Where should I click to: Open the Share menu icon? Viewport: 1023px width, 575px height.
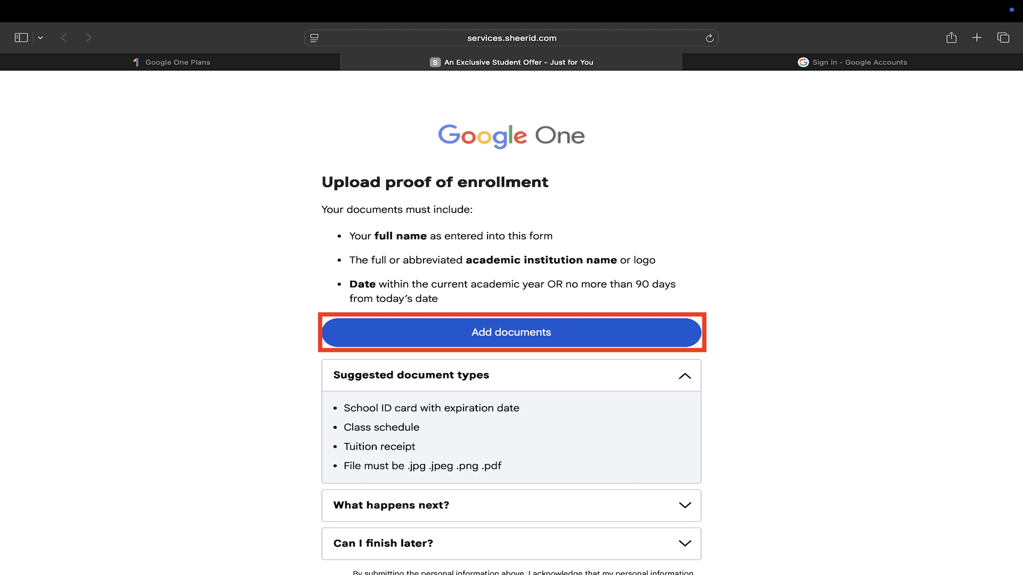pos(951,38)
